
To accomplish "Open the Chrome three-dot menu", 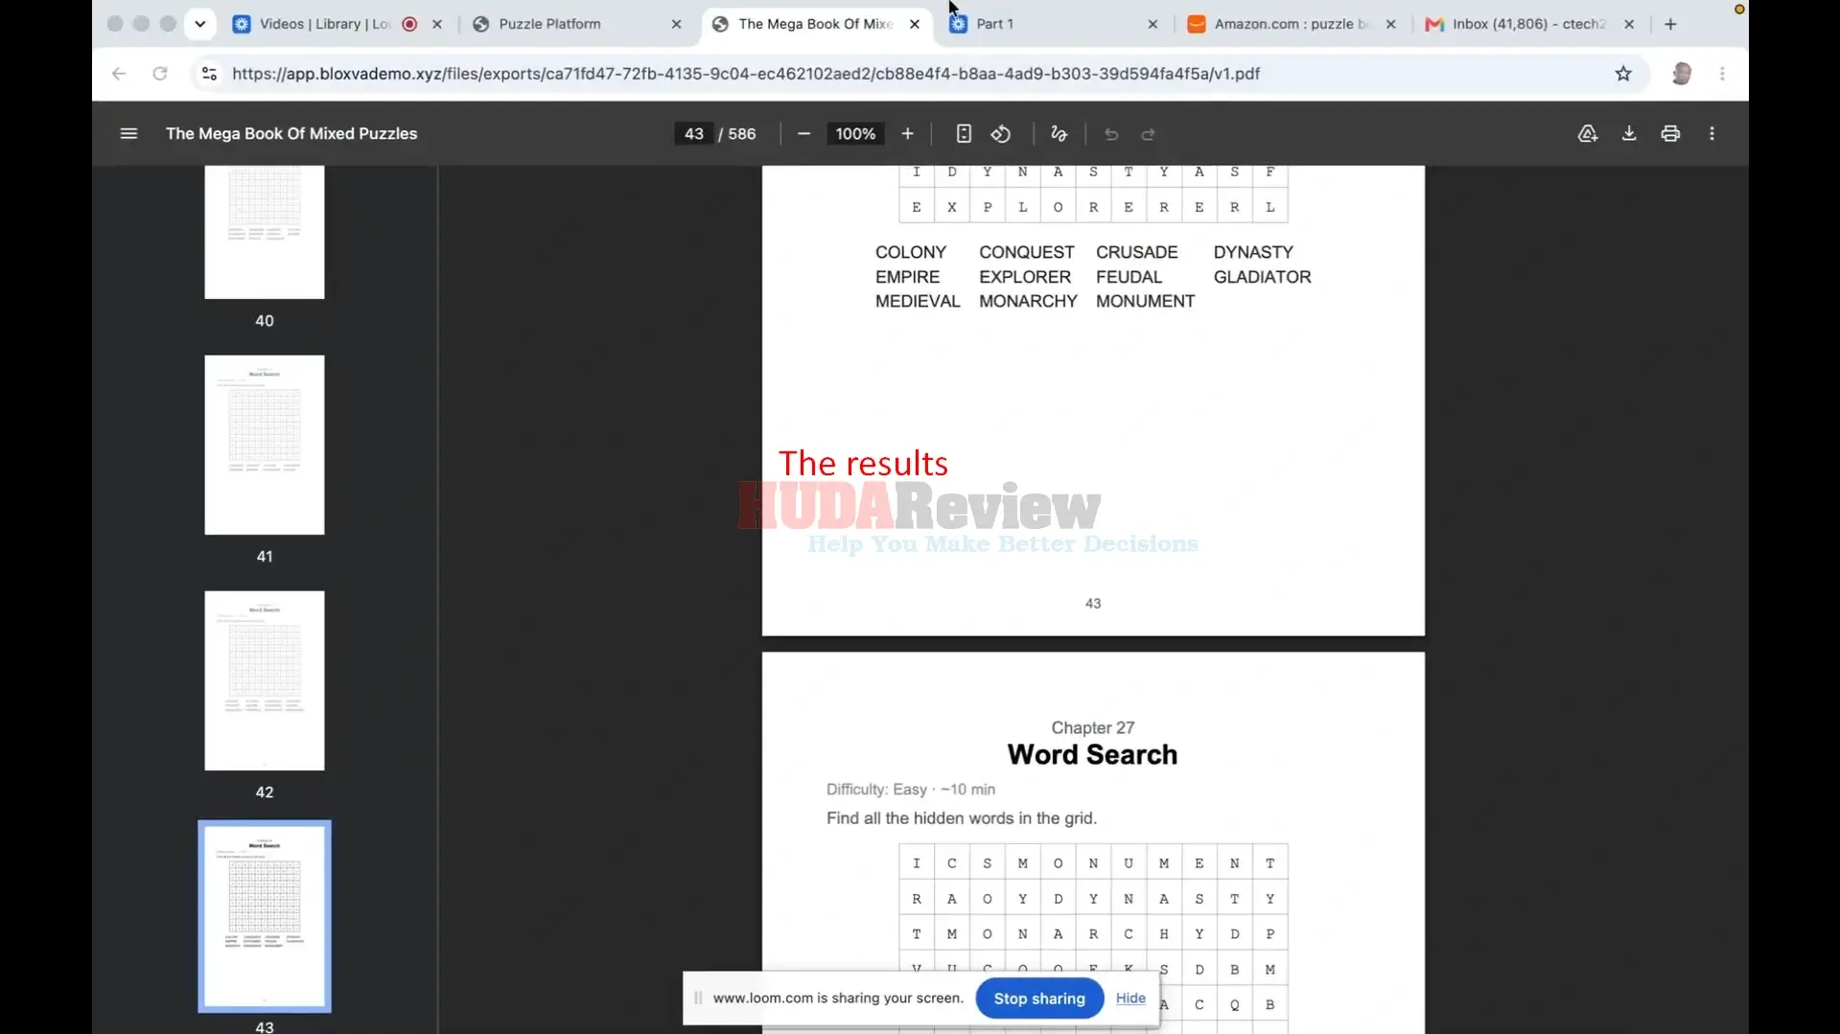I will [1722, 74].
